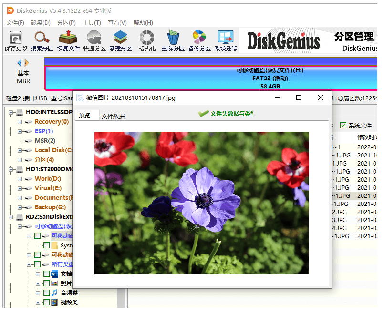Expand the Recovery(0) partition node
The height and width of the screenshot is (312, 384).
(20, 122)
